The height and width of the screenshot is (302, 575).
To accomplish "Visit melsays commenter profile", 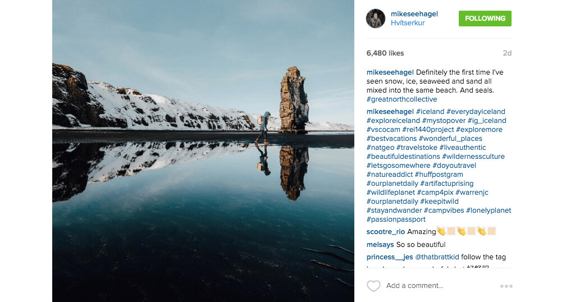I will [380, 245].
